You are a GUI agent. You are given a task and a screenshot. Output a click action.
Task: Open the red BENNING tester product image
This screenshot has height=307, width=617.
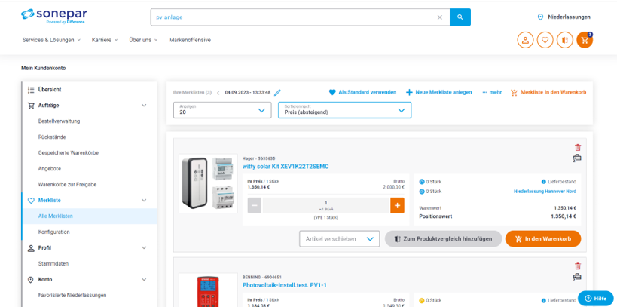pyautogui.click(x=208, y=290)
